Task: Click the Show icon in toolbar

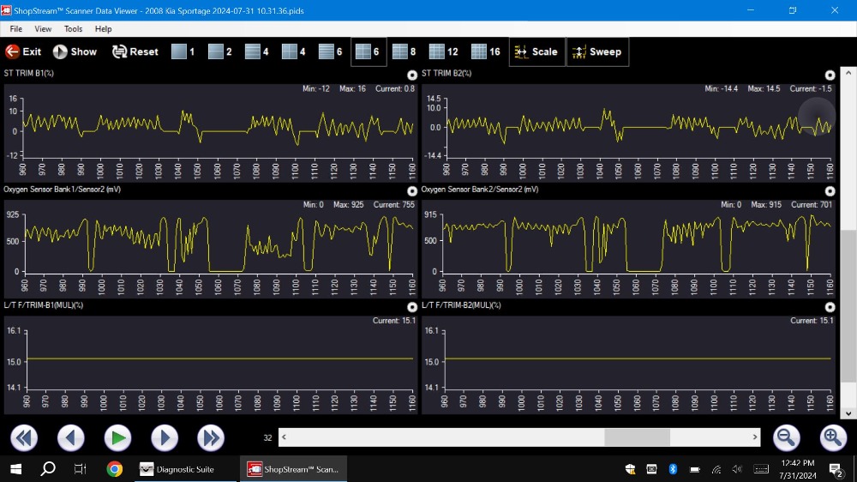Action: [x=75, y=51]
